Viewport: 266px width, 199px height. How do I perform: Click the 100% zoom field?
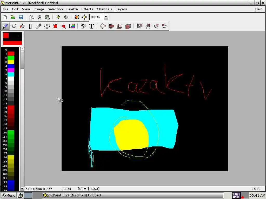point(96,17)
